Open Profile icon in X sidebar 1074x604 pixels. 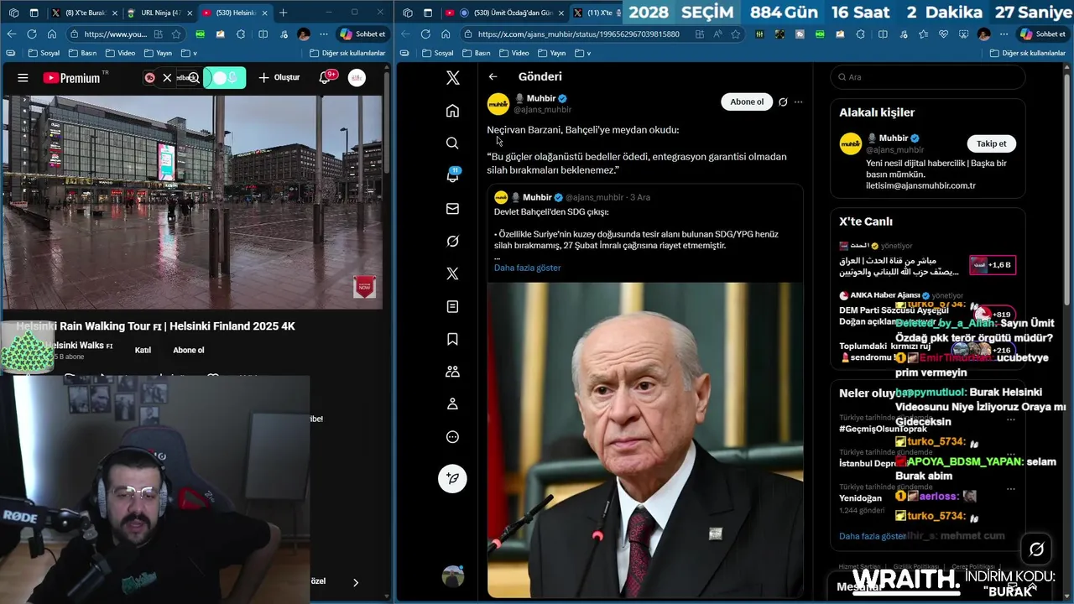(452, 404)
